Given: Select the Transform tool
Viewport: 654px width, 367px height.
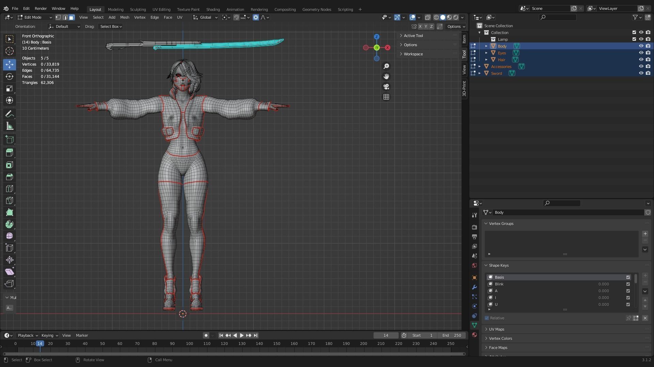Looking at the screenshot, I should pos(10,101).
